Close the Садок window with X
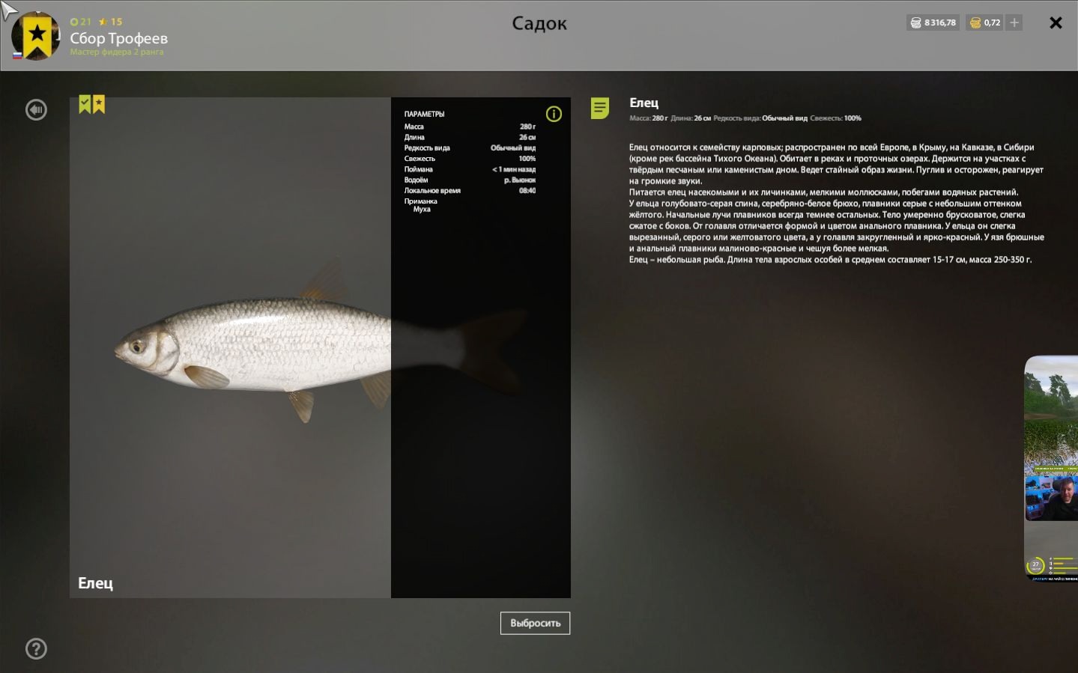1078x673 pixels. click(1056, 22)
